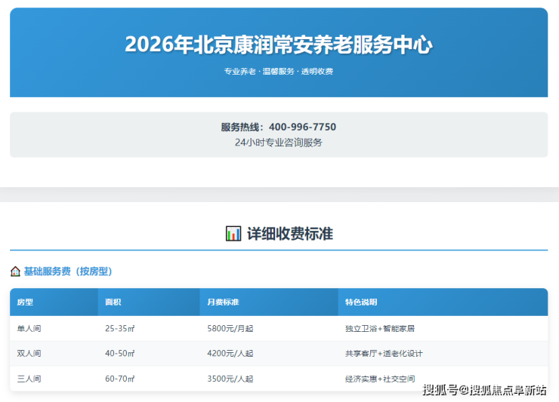Click the house icon next to 基础服务费
The height and width of the screenshot is (402, 559).
15,272
